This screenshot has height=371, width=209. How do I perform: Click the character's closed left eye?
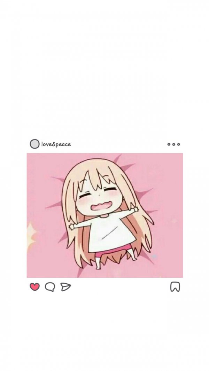point(85,196)
